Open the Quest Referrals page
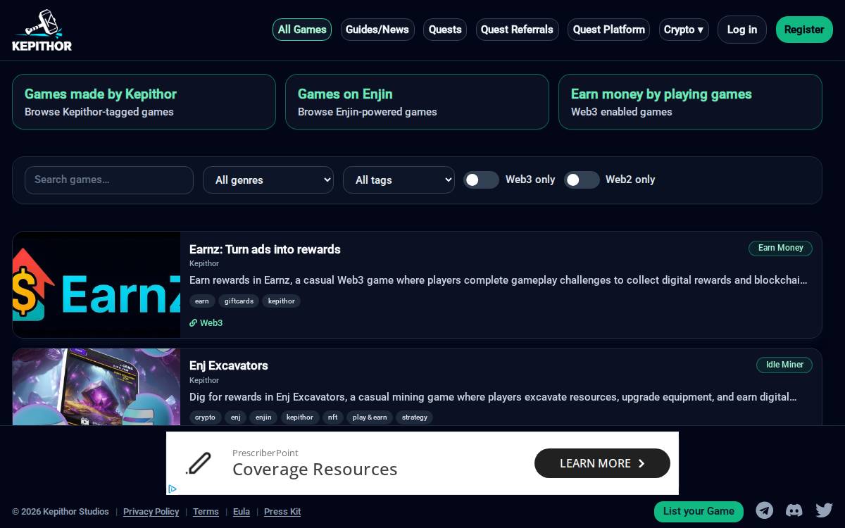Viewport: 845px width, 528px height. (517, 30)
